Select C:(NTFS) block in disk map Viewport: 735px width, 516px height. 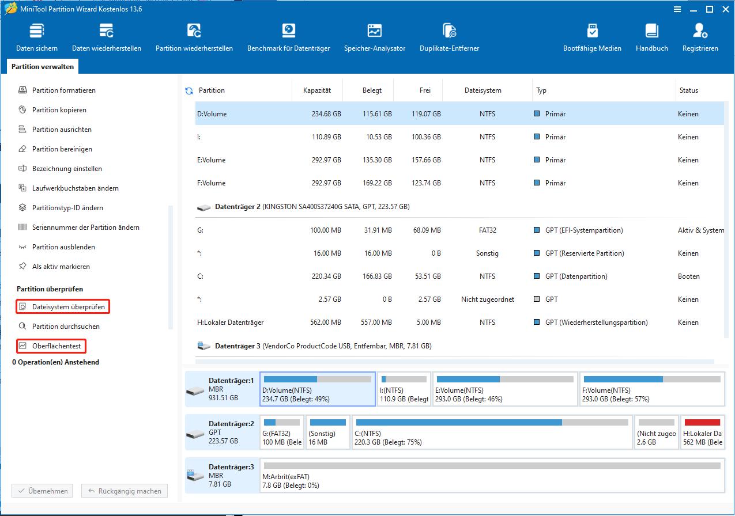tap(492, 432)
